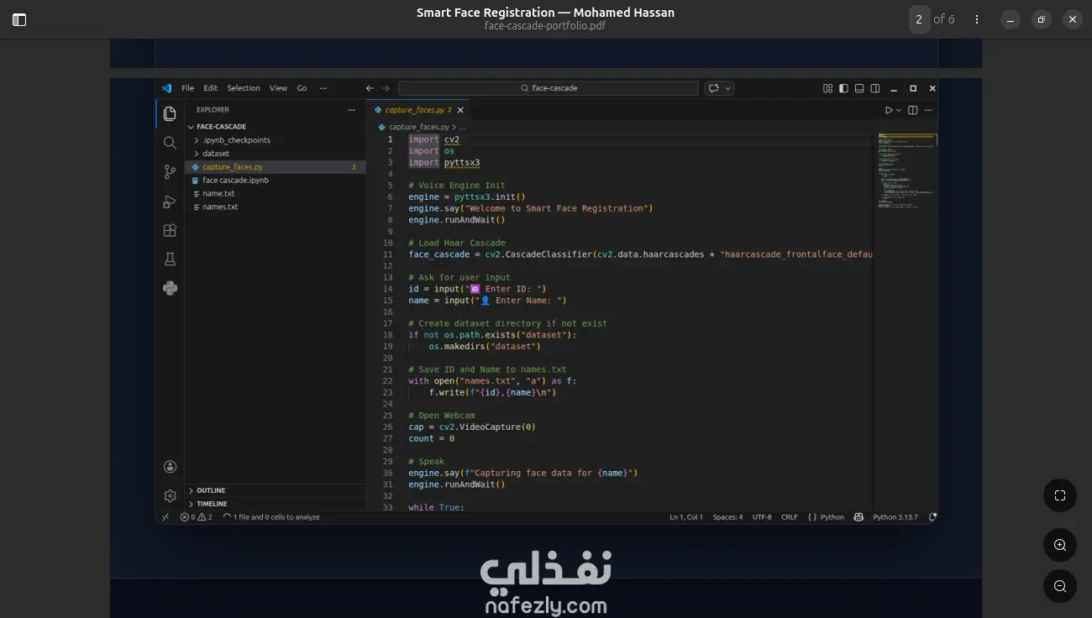Open the View menu in VS Code

pyautogui.click(x=278, y=88)
